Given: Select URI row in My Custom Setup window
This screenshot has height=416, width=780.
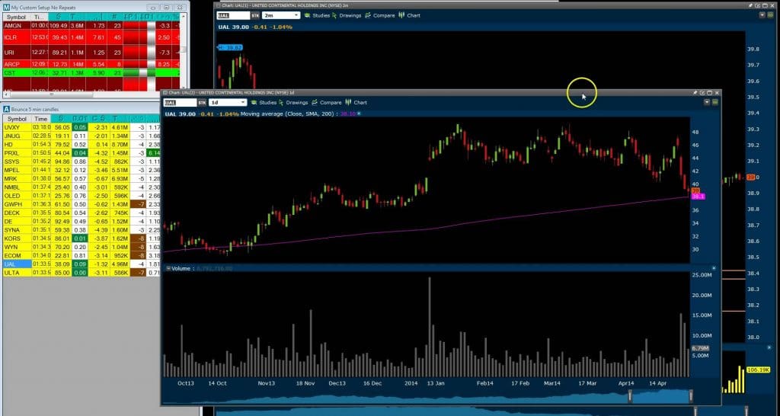Looking at the screenshot, I should pos(91,53).
